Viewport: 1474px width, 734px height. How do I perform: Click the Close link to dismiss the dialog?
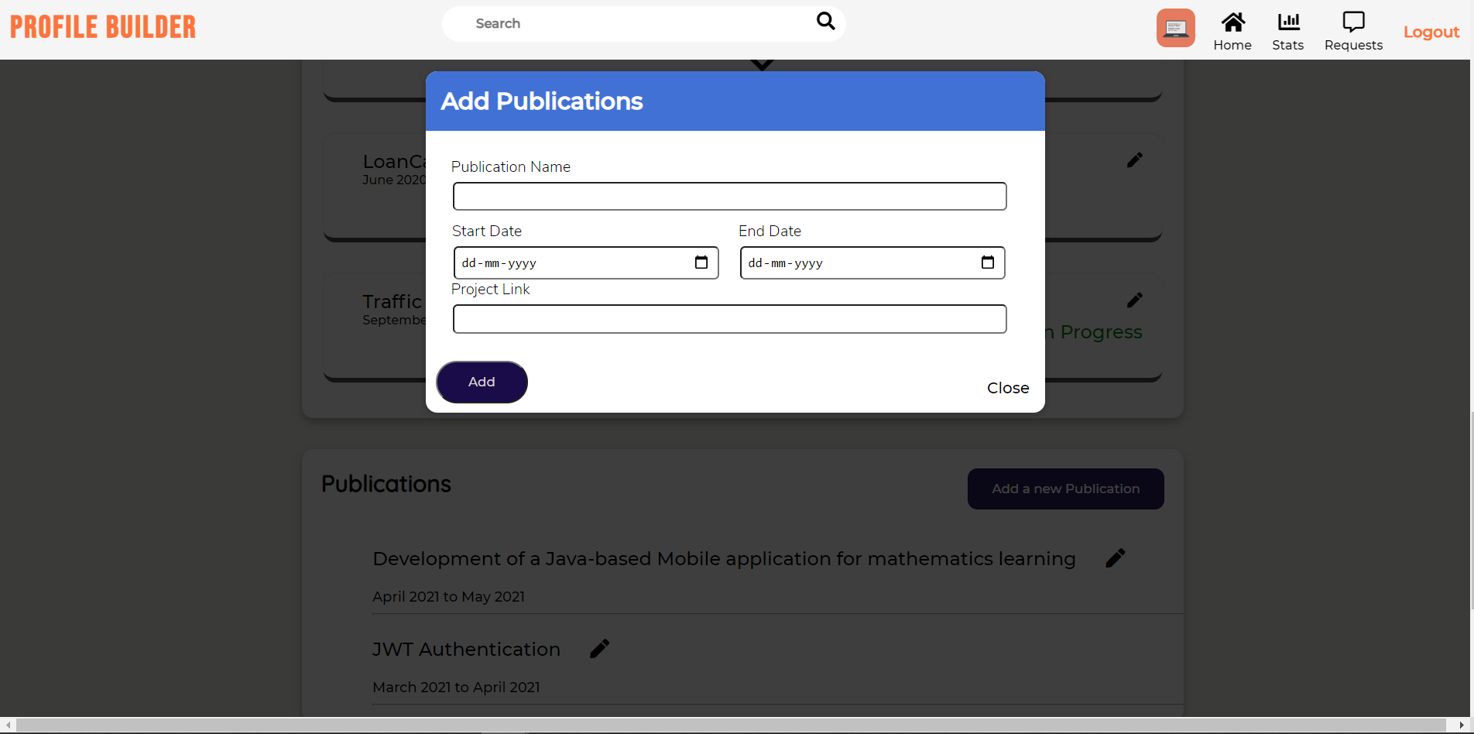pos(1007,387)
